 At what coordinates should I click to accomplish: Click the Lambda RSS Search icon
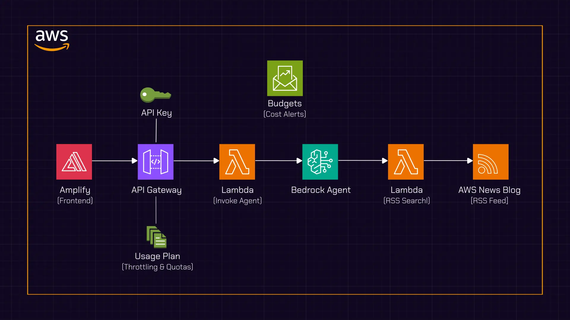406,162
